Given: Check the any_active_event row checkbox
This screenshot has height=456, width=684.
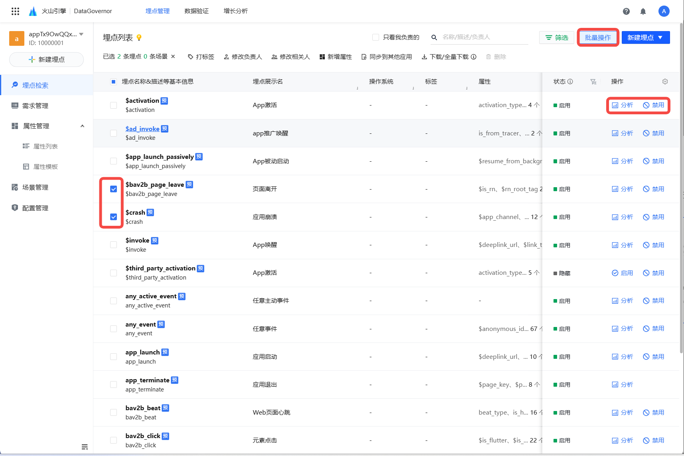Looking at the screenshot, I should [x=113, y=301].
